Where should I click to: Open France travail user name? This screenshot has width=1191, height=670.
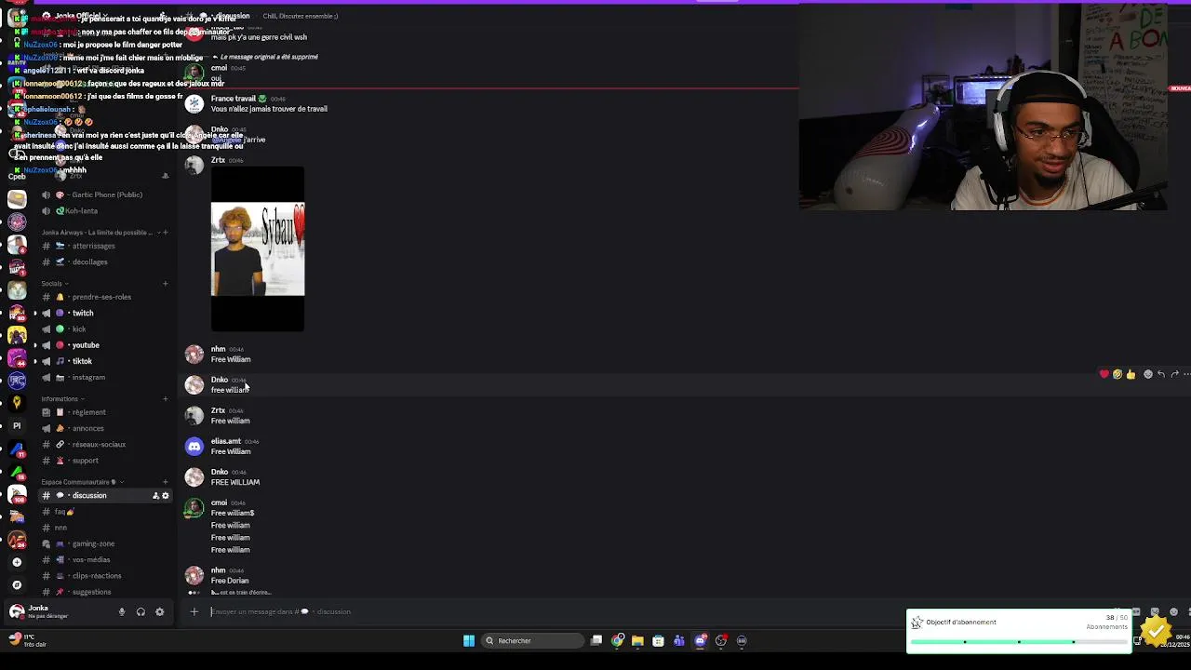233,99
